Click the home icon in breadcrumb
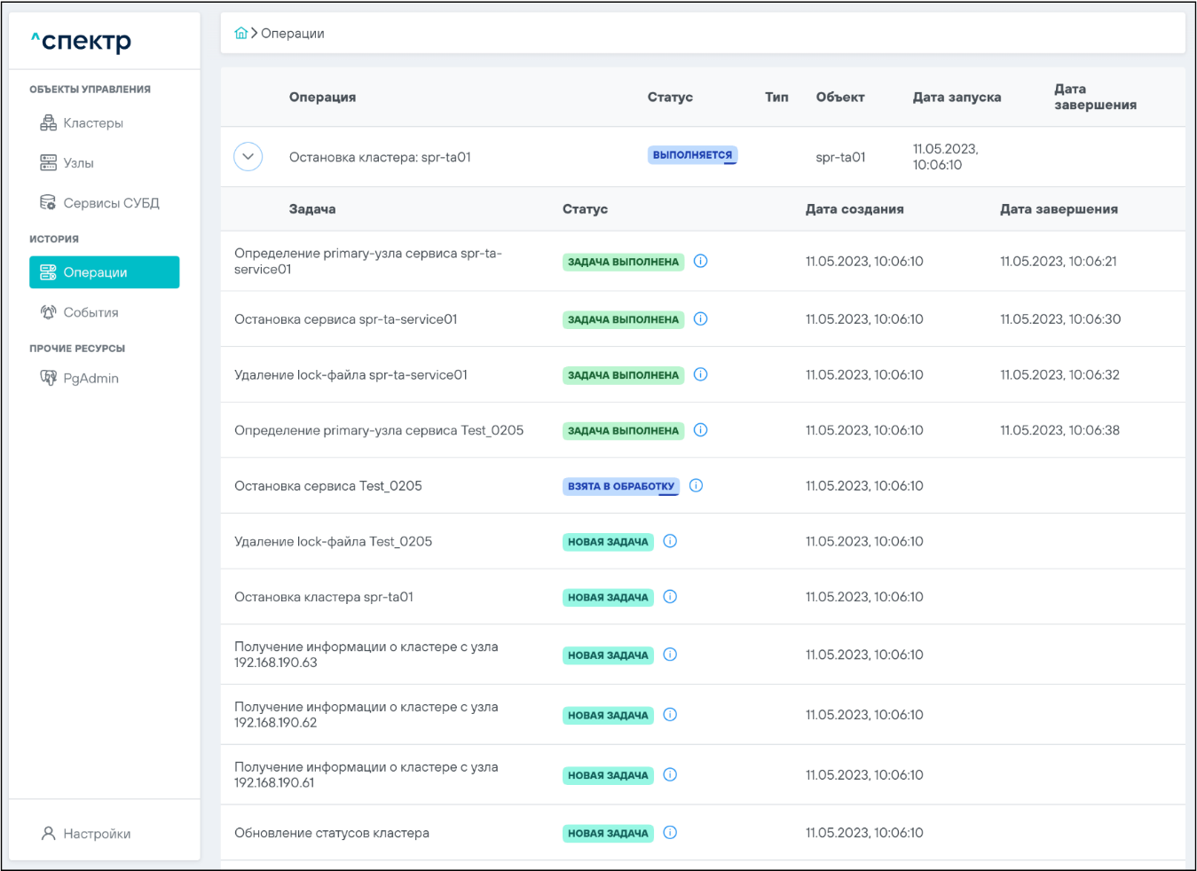 pos(240,34)
